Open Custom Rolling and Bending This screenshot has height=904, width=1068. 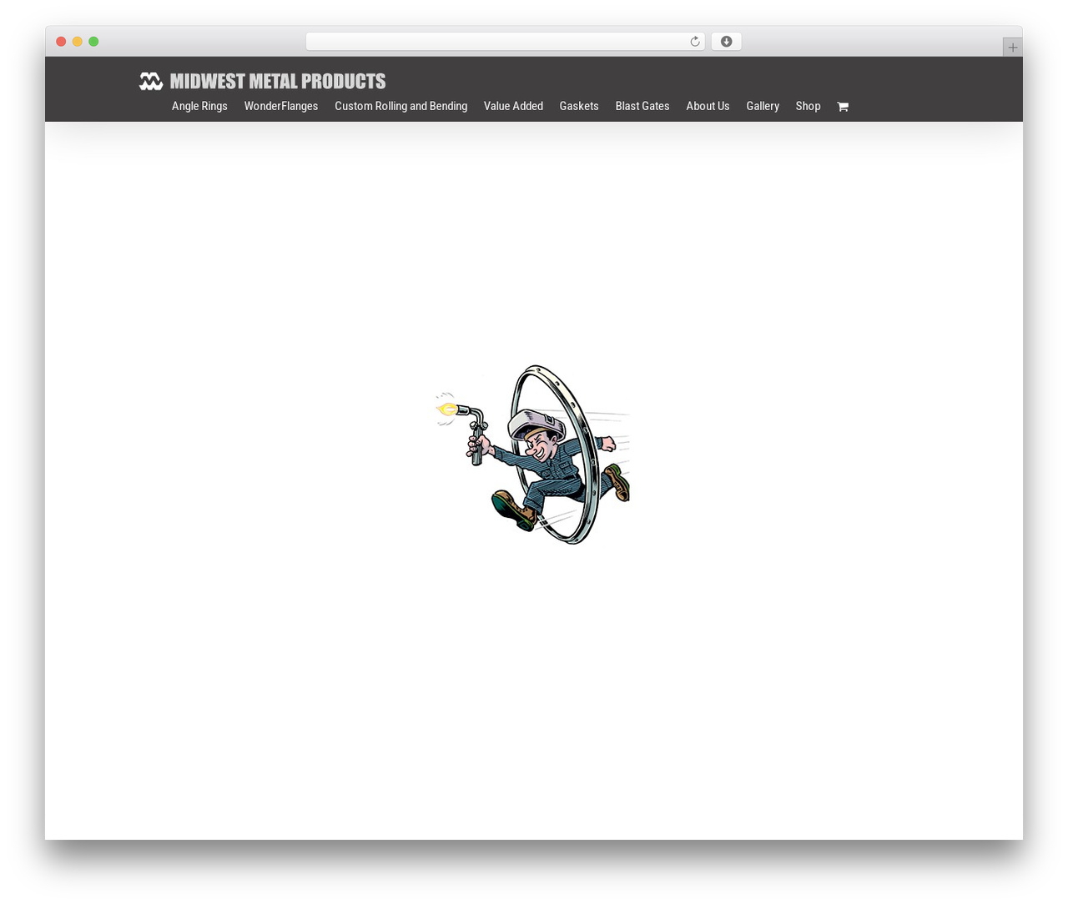tap(401, 106)
